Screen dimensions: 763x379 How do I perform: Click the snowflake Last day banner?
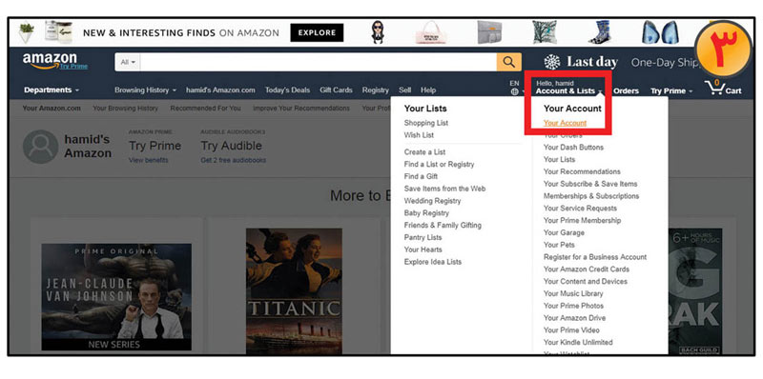tap(581, 62)
